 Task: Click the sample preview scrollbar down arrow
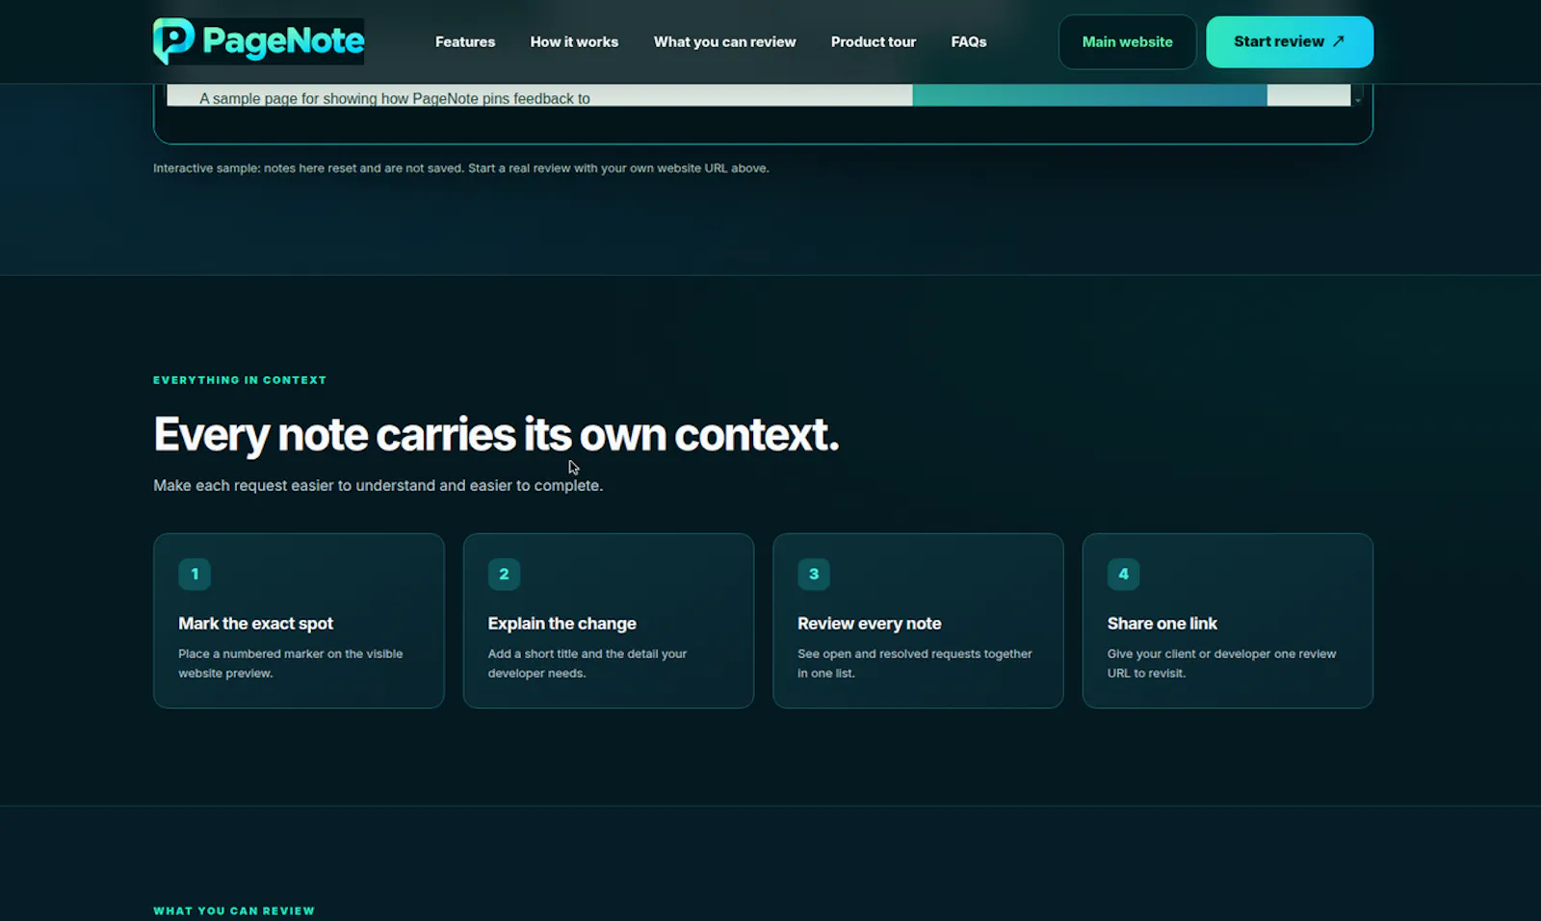tap(1358, 100)
